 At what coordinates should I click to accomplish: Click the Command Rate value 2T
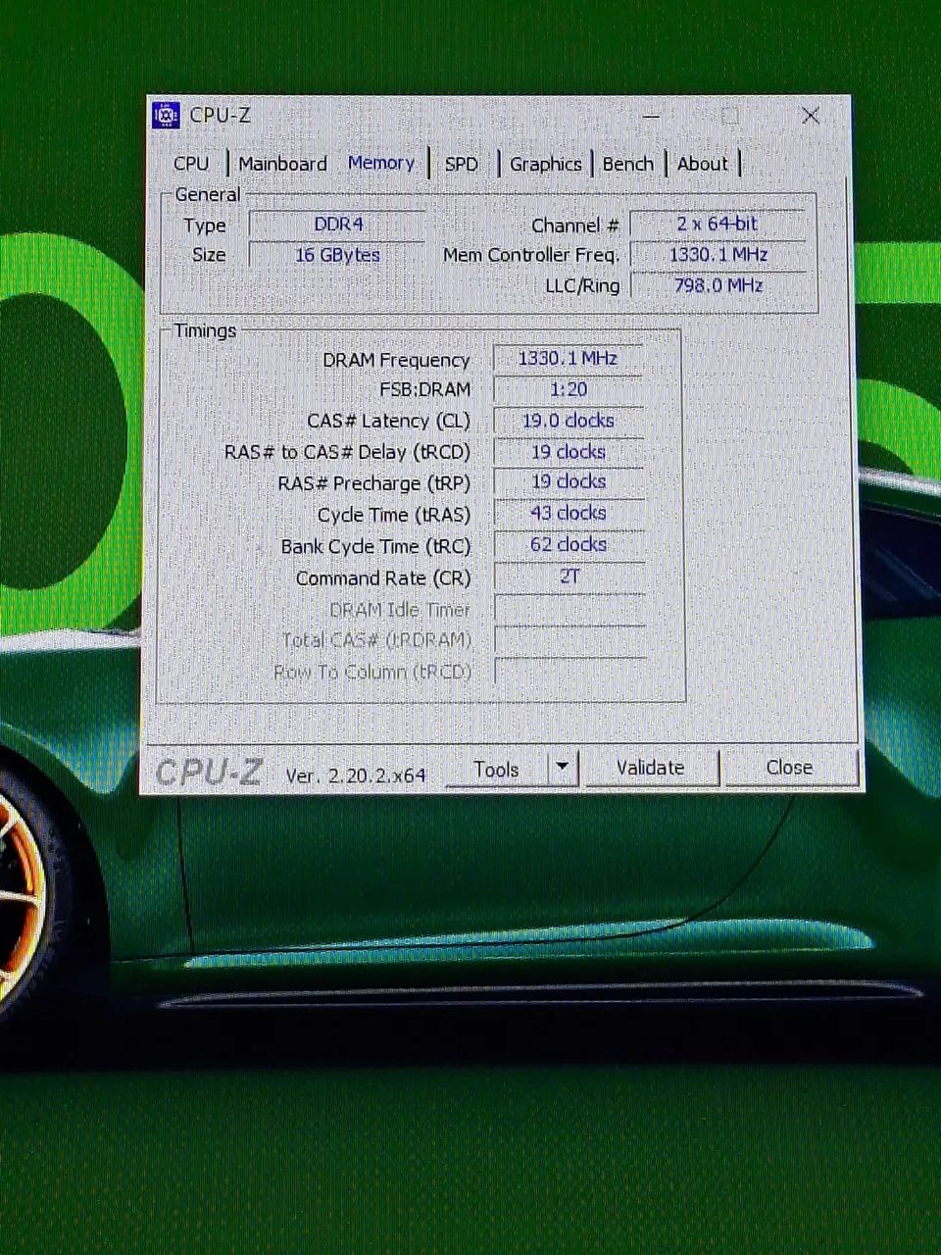coord(569,577)
